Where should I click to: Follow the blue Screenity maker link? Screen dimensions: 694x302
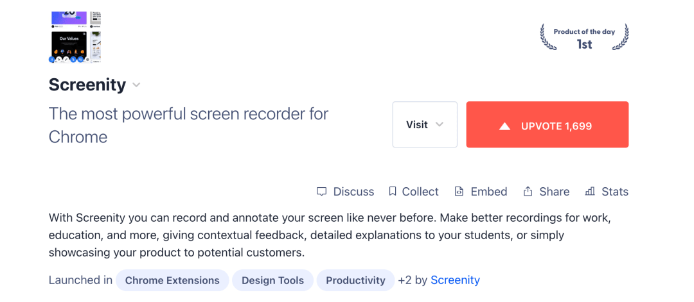point(455,280)
